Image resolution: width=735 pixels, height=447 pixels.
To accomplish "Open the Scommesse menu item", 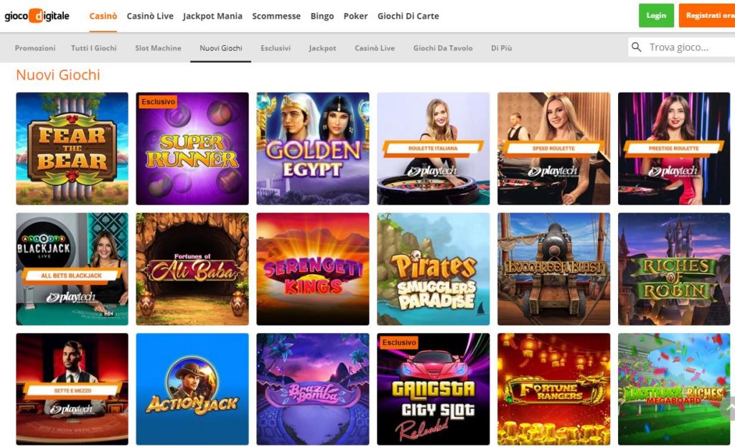I will point(276,16).
